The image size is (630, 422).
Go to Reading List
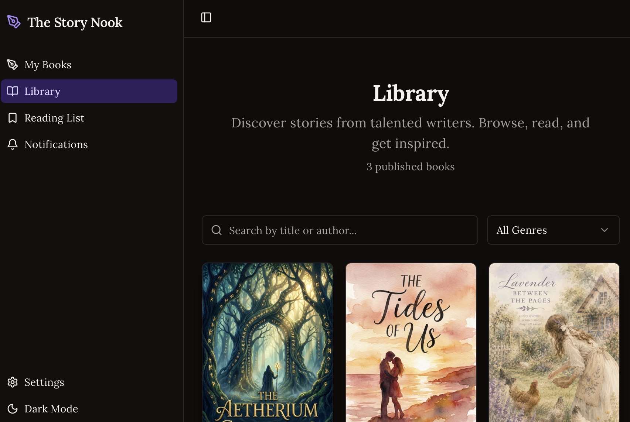point(89,118)
